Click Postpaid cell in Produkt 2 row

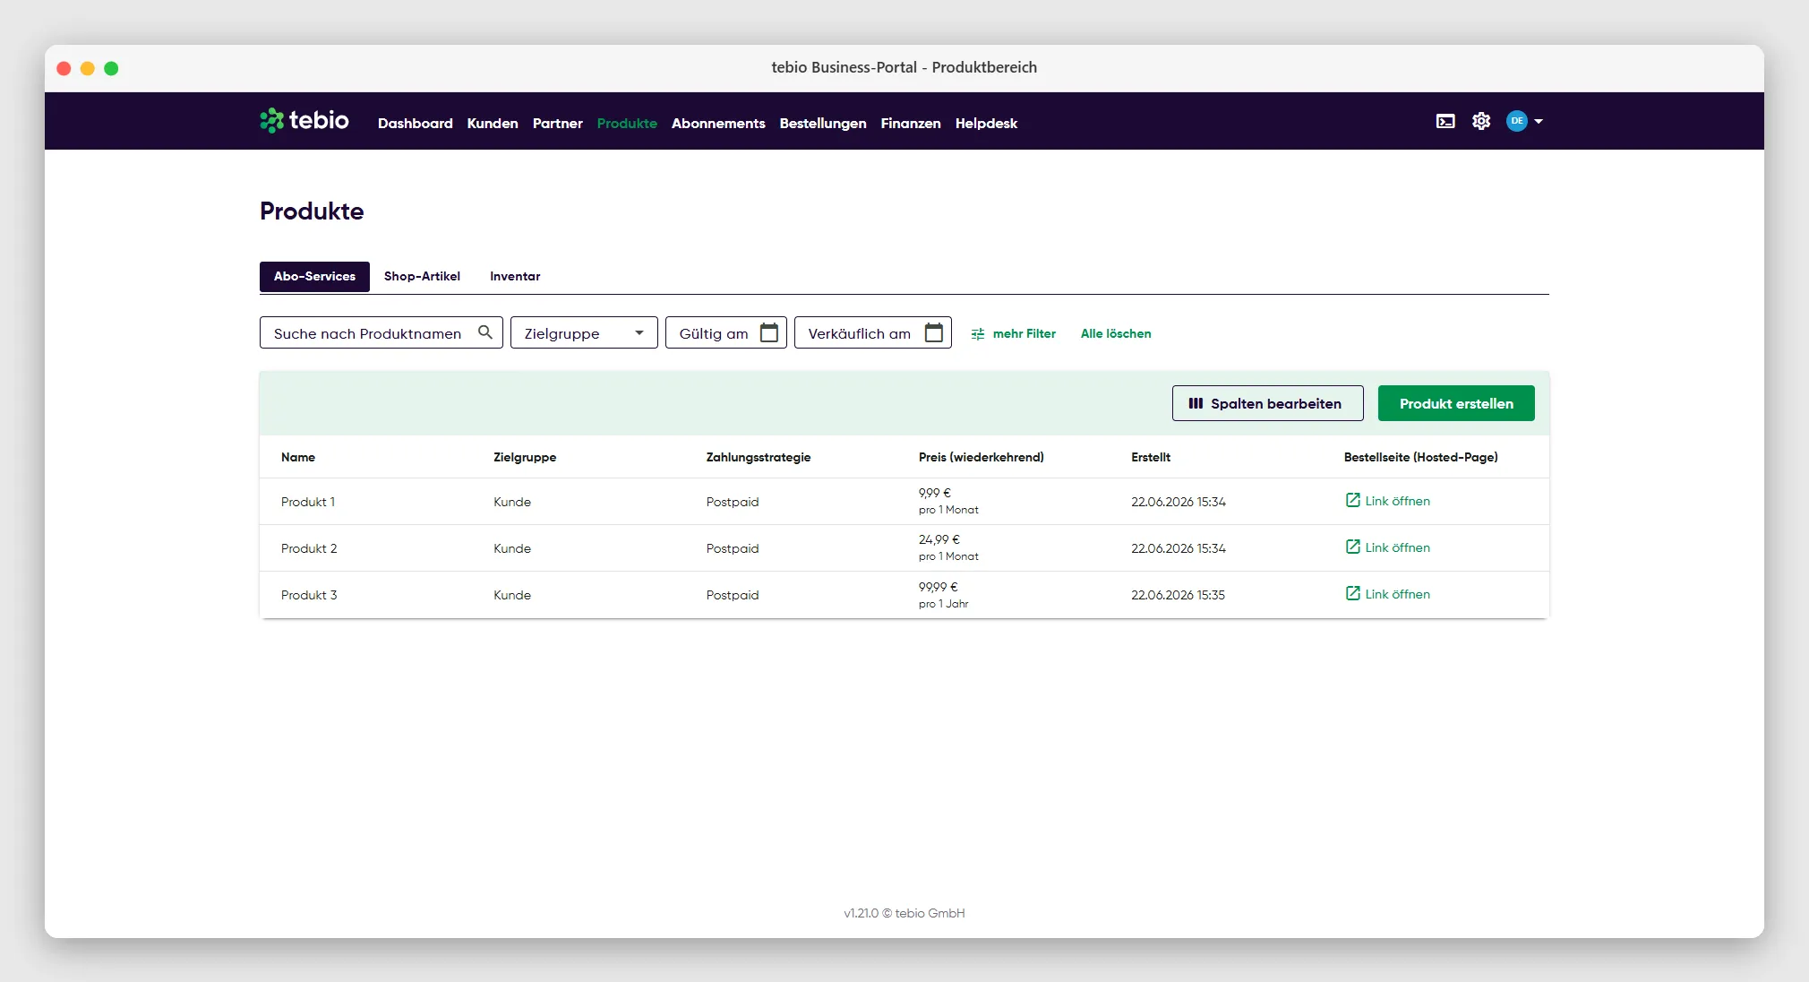(x=733, y=548)
